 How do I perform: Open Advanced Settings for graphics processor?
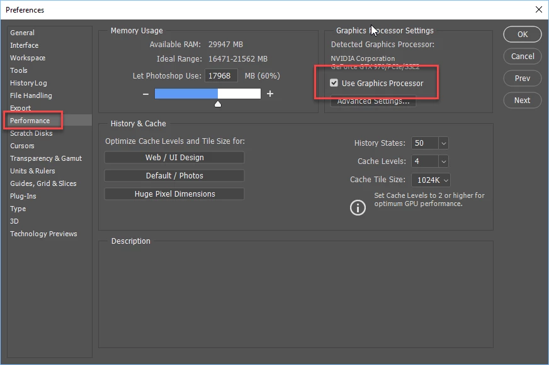click(x=373, y=101)
